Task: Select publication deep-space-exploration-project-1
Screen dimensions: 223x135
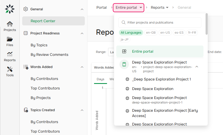Action: point(160,100)
